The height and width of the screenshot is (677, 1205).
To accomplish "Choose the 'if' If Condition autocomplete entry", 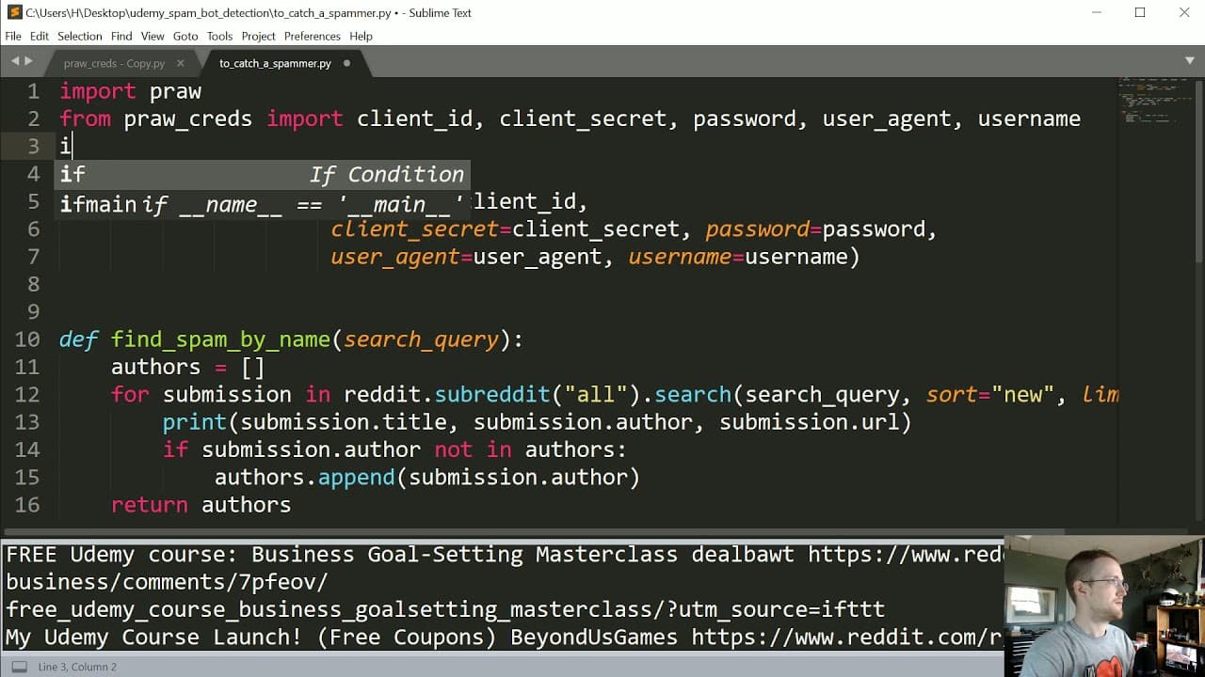I will [263, 174].
